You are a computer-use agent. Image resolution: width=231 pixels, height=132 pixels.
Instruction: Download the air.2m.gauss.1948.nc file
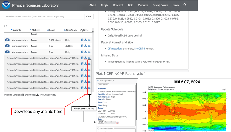click(x=86, y=58)
